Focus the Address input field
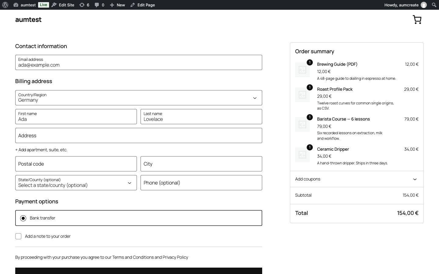The height and width of the screenshot is (274, 439). click(x=139, y=135)
